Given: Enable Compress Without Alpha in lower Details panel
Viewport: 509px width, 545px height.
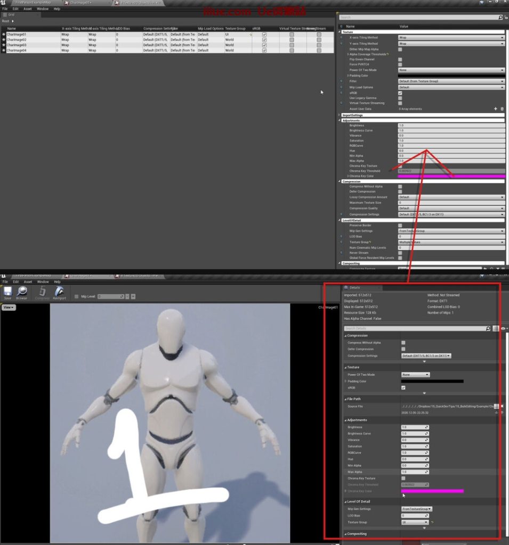Looking at the screenshot, I should (x=403, y=343).
